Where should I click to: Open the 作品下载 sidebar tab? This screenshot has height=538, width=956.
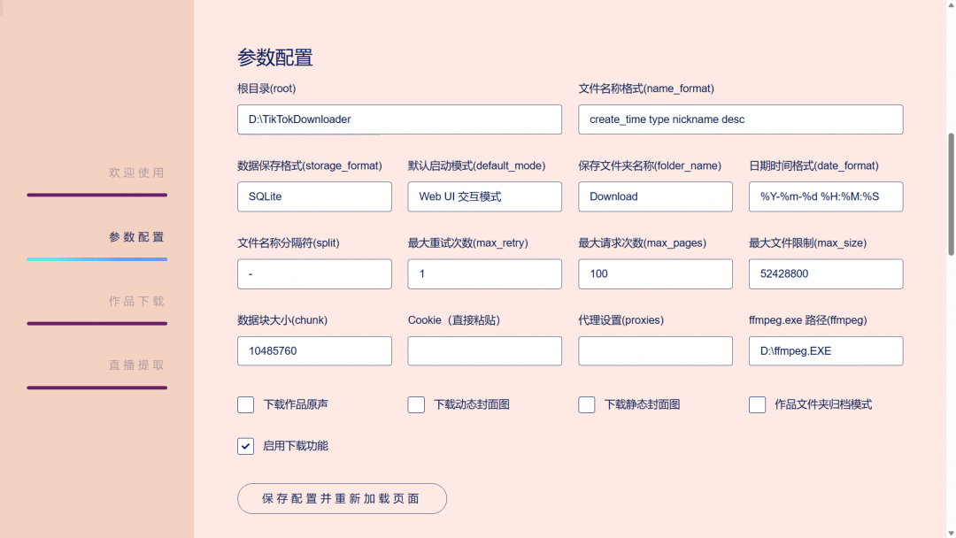(x=136, y=302)
